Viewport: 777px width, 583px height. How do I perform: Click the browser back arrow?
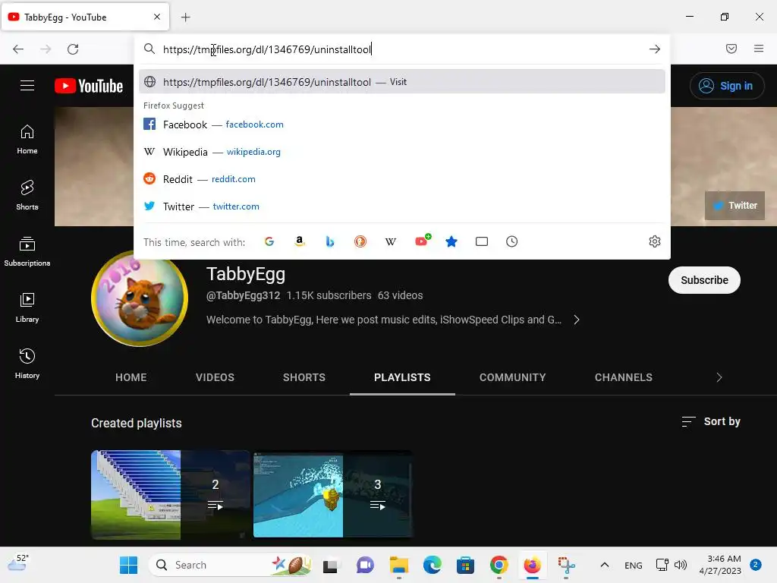pyautogui.click(x=18, y=49)
